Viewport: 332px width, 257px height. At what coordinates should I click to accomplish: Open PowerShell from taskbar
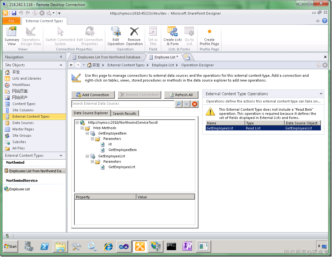pyautogui.click(x=45, y=247)
